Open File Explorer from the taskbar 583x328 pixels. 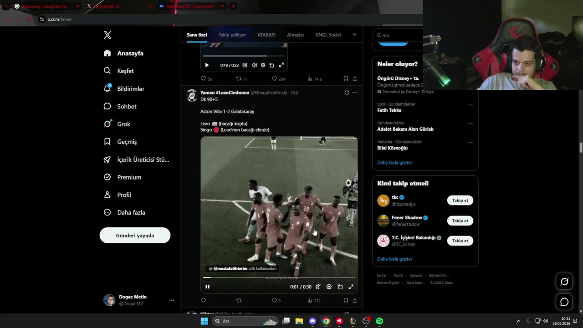coord(299,321)
